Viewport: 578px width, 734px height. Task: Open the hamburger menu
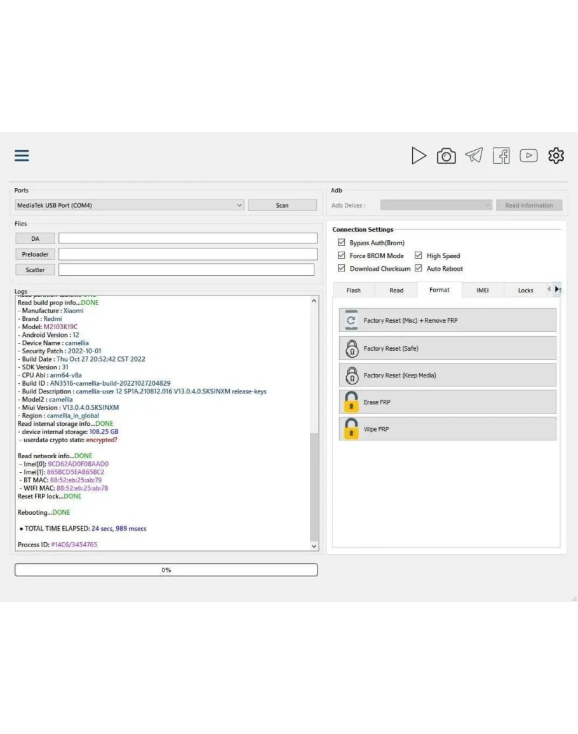(x=22, y=156)
